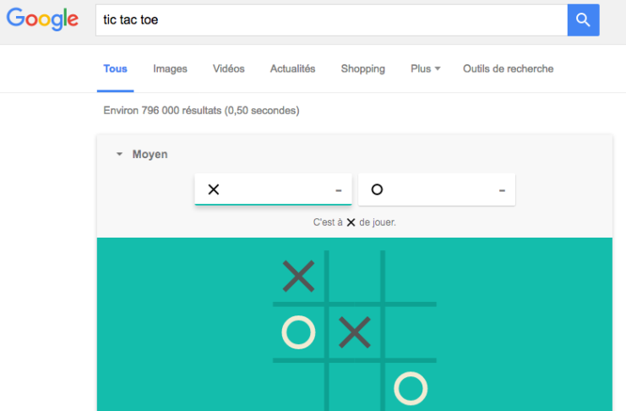626x411 pixels.
Task: Open the Actualités tab
Action: (x=292, y=68)
